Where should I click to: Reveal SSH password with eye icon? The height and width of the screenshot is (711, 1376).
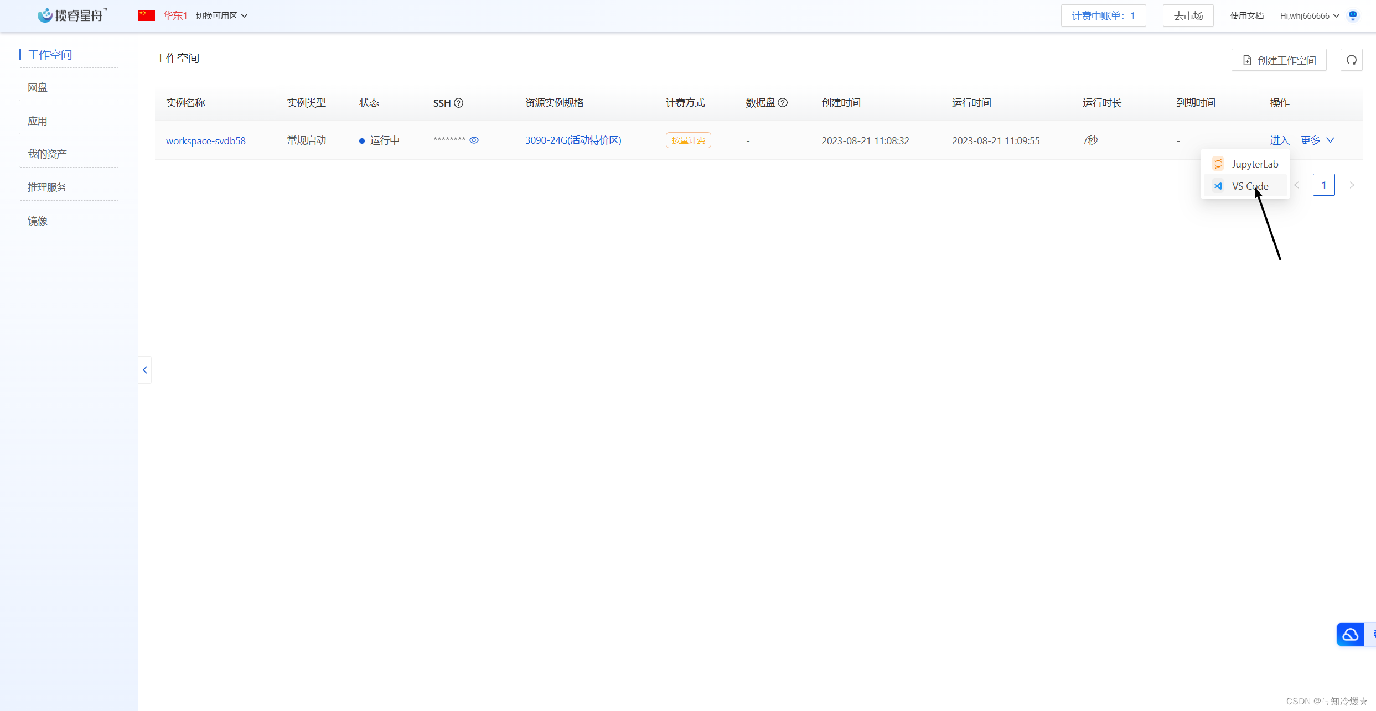[474, 140]
